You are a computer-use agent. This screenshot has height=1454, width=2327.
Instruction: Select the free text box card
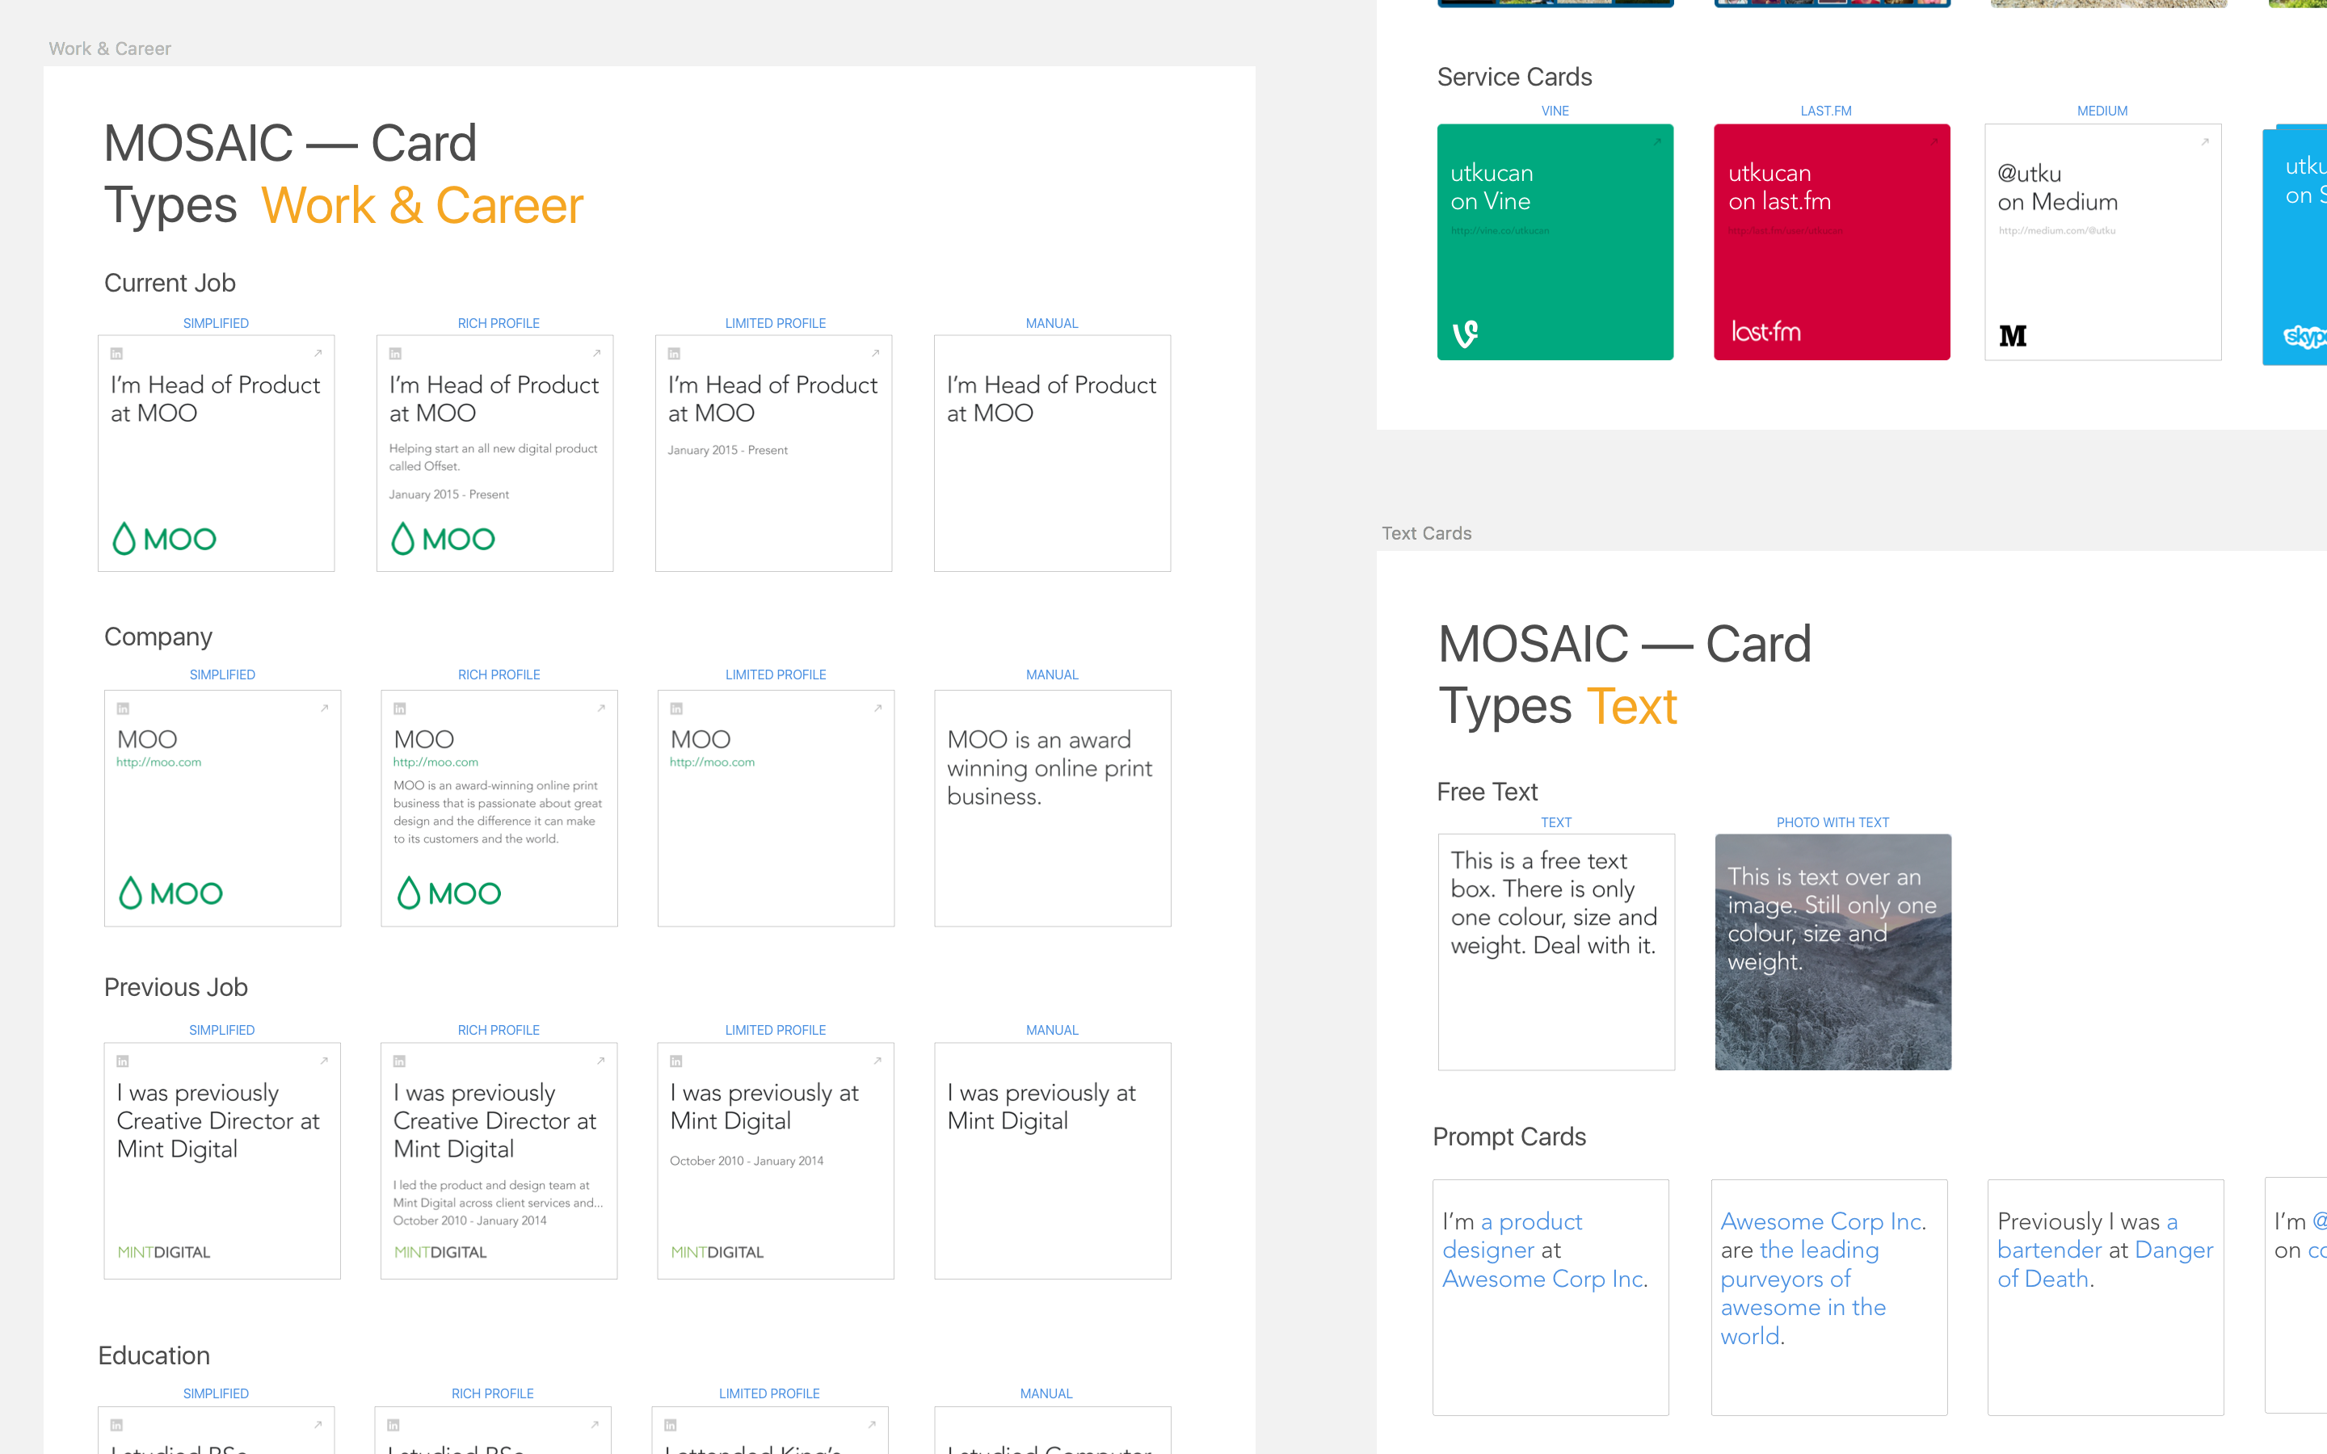click(1556, 952)
